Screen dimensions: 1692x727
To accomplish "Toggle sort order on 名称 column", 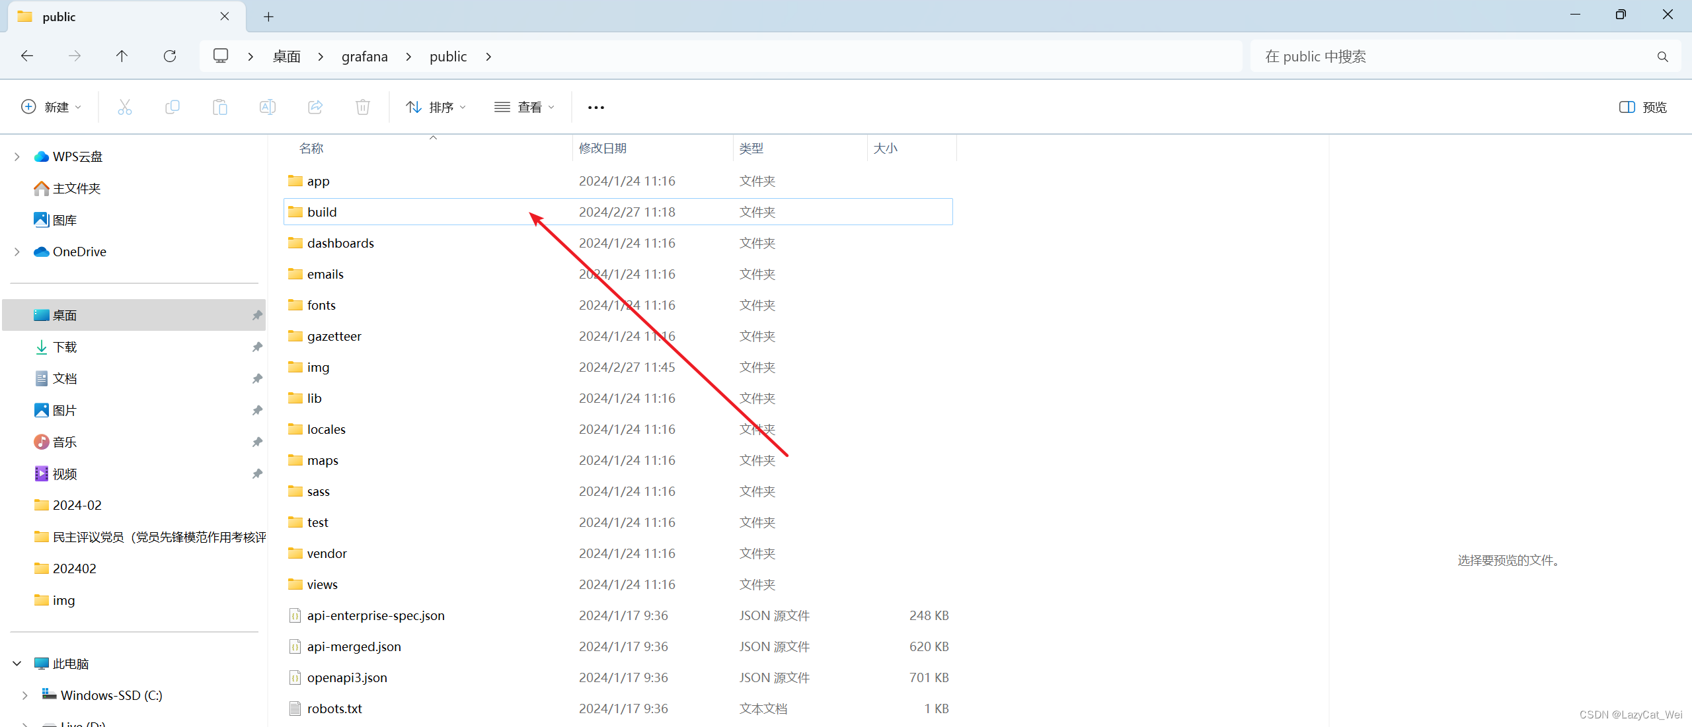I will tap(311, 148).
